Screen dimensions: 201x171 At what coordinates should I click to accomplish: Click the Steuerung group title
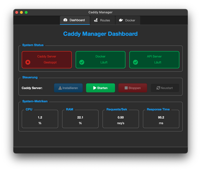30,77
